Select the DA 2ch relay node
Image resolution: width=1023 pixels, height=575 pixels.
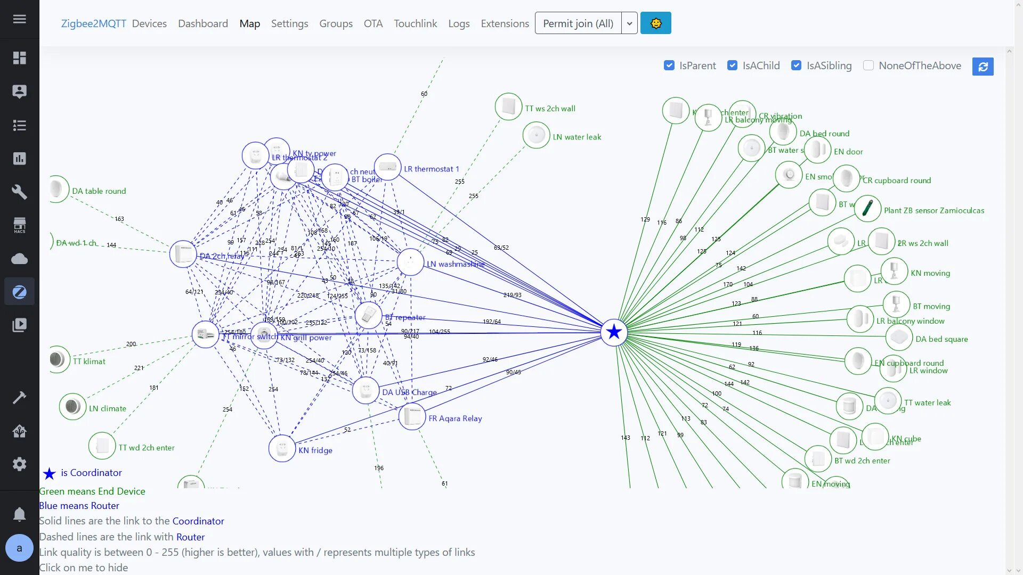point(183,254)
